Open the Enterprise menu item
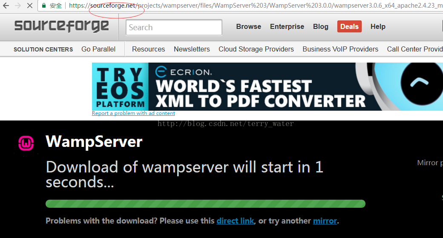 pyautogui.click(x=287, y=26)
